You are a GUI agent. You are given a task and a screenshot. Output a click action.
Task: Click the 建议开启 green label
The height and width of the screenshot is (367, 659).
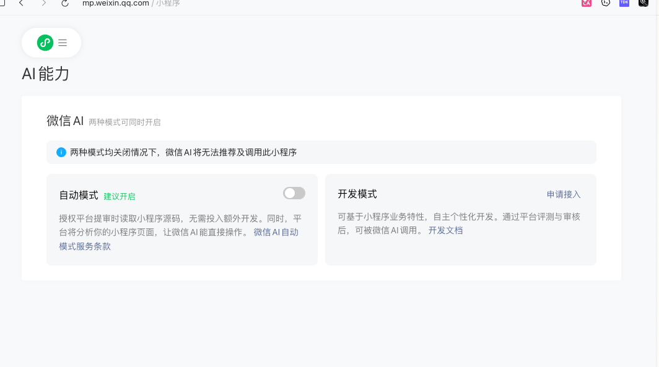(x=120, y=197)
